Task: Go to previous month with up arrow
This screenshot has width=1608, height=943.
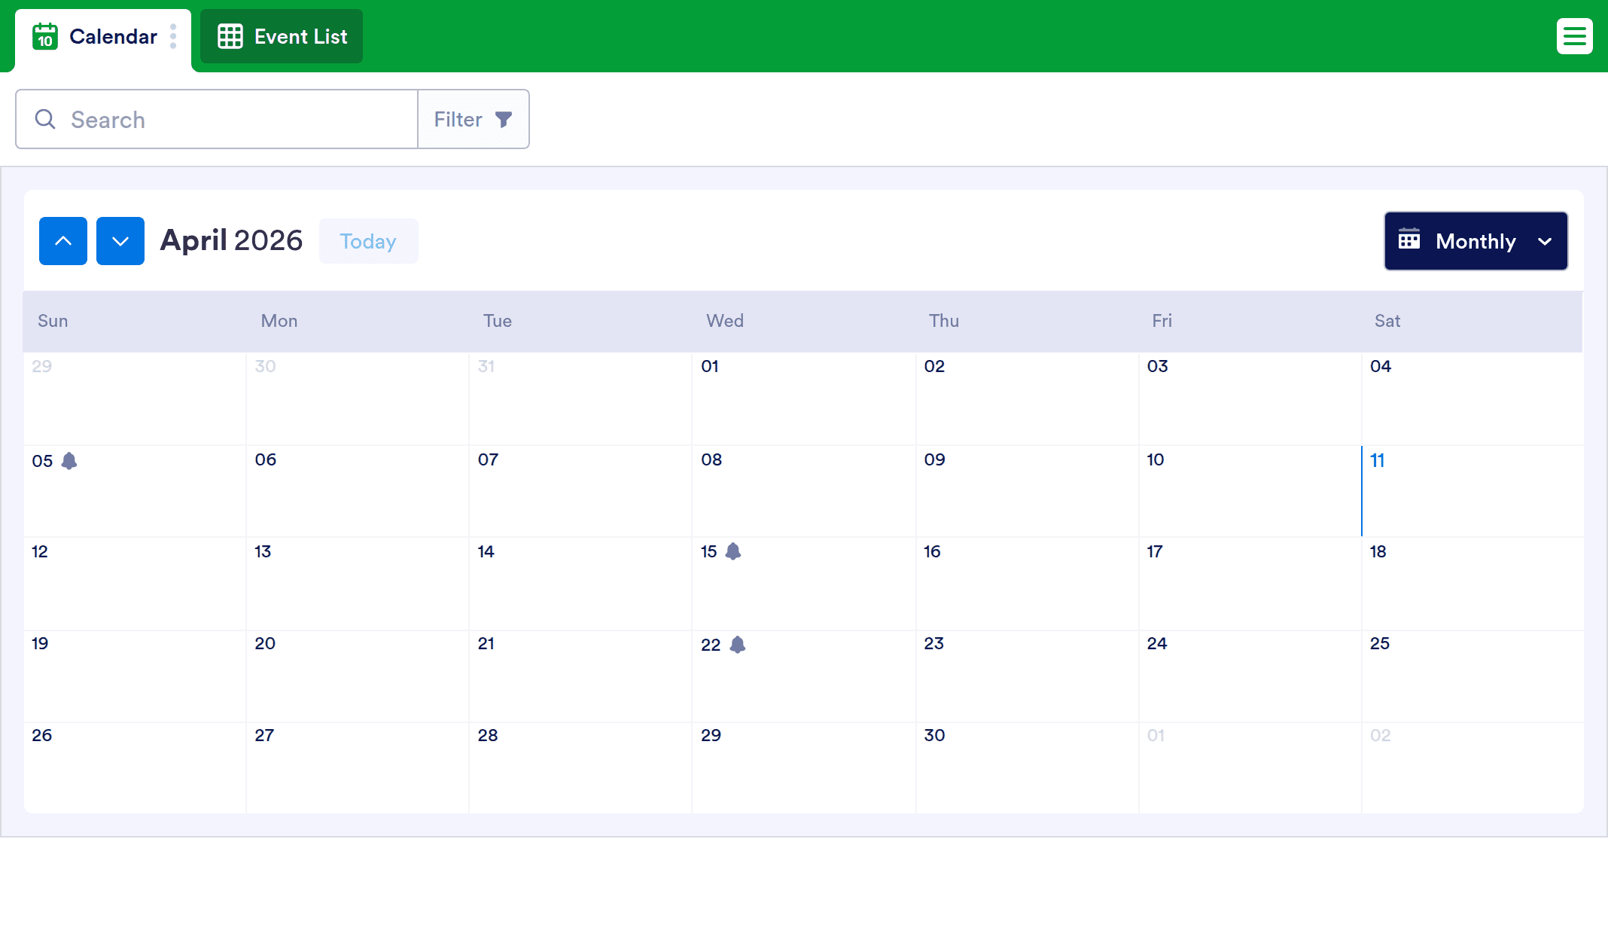Action: point(63,241)
